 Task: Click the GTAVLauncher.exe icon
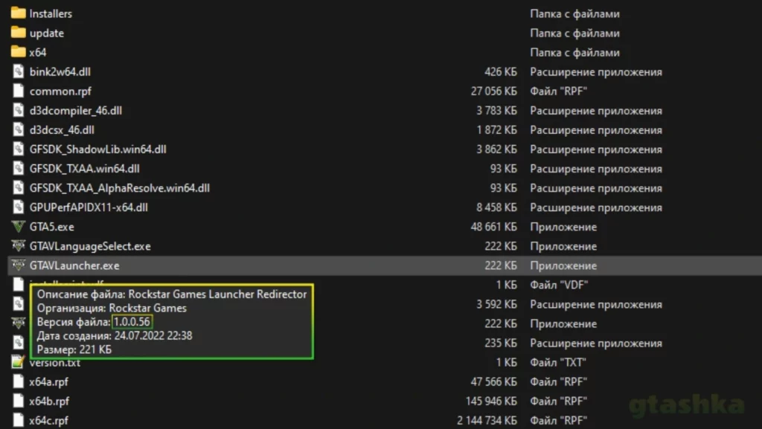point(18,265)
